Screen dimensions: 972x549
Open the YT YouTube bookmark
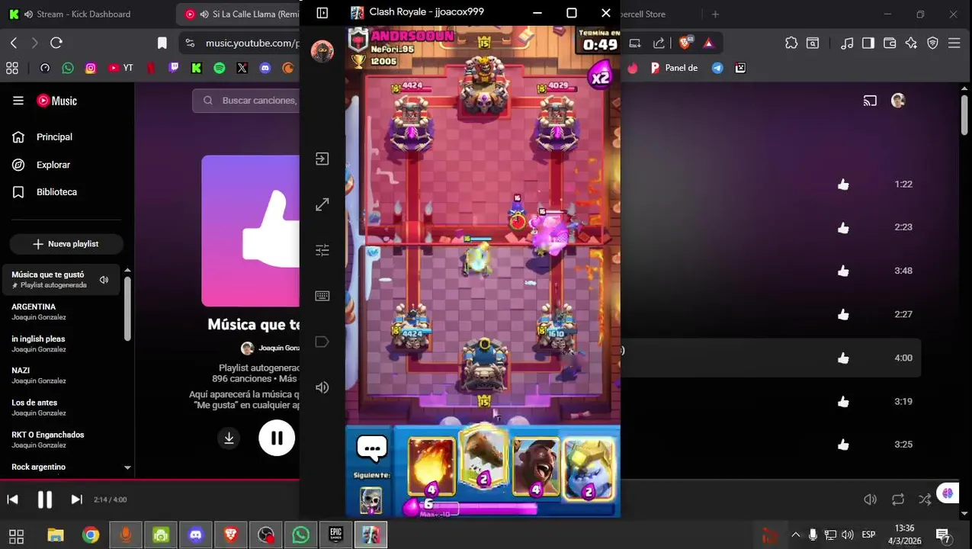click(120, 68)
